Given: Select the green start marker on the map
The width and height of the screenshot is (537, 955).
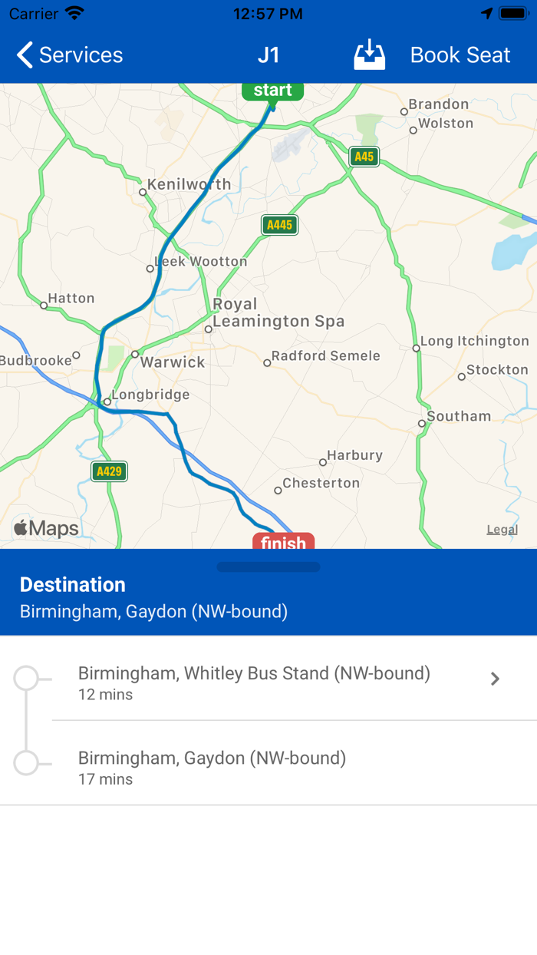Looking at the screenshot, I should pos(272,90).
